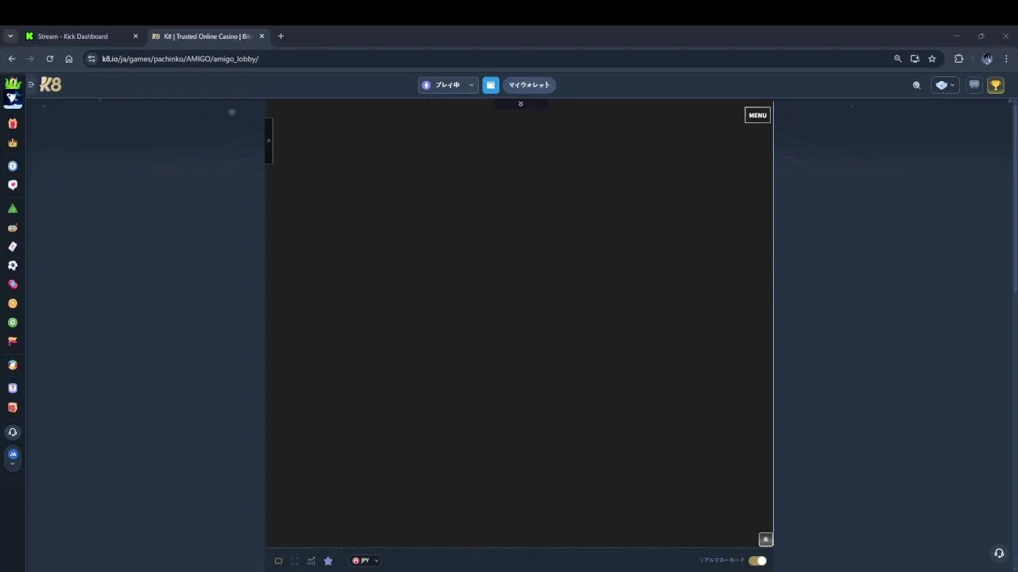
Task: Open the JA language selector in sidebar
Action: [x=12, y=457]
